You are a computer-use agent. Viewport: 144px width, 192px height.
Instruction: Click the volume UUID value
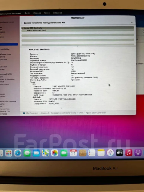(72, 95)
